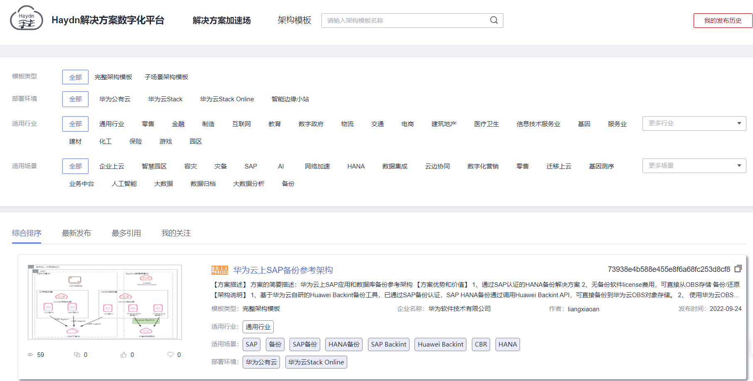Open the 更多行业 dropdown

694,123
